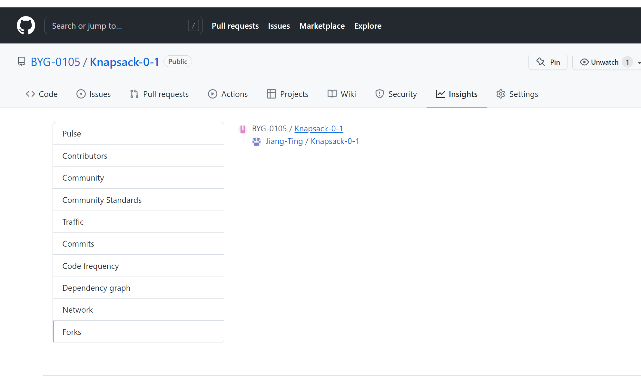
Task: Pin this repository
Action: point(548,62)
